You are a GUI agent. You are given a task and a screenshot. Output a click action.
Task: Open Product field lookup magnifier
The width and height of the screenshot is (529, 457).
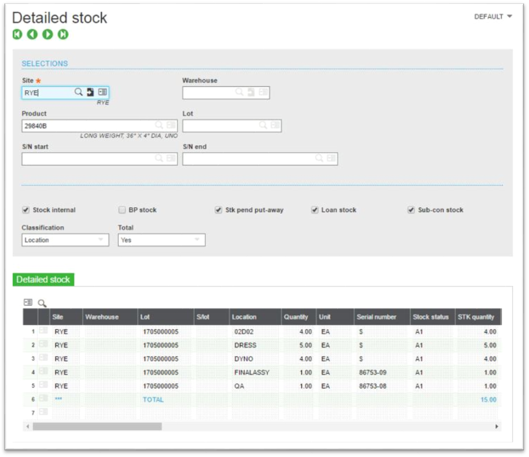[x=159, y=125]
